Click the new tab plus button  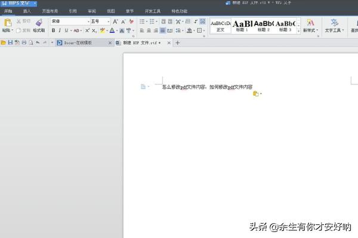[x=177, y=43]
